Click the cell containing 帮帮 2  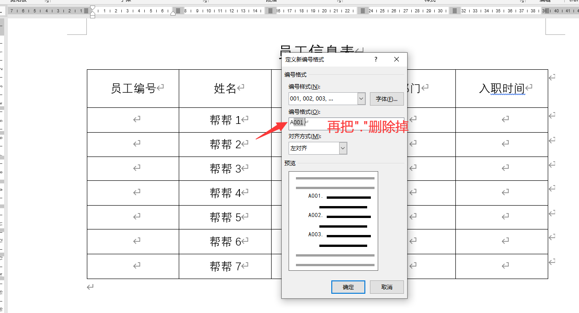click(x=225, y=145)
